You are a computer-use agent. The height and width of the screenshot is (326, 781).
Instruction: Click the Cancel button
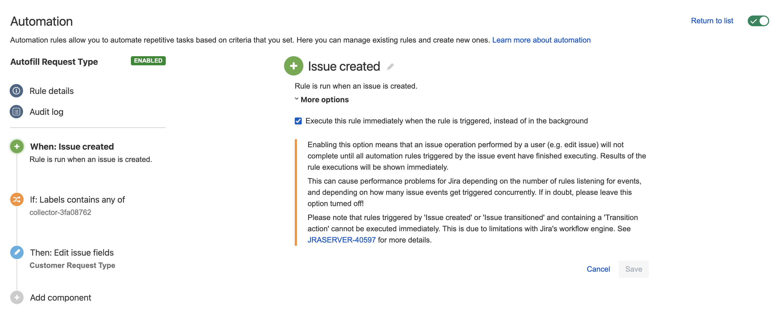598,269
